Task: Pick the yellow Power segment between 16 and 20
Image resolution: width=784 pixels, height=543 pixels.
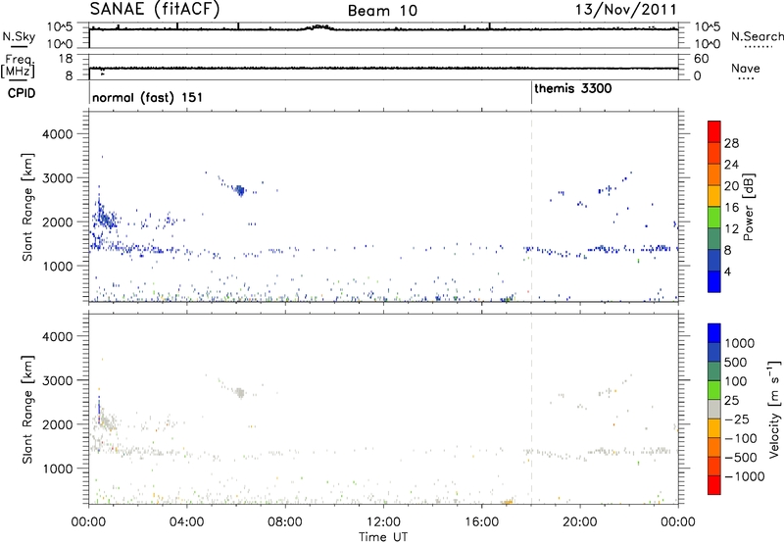Action: tap(714, 196)
